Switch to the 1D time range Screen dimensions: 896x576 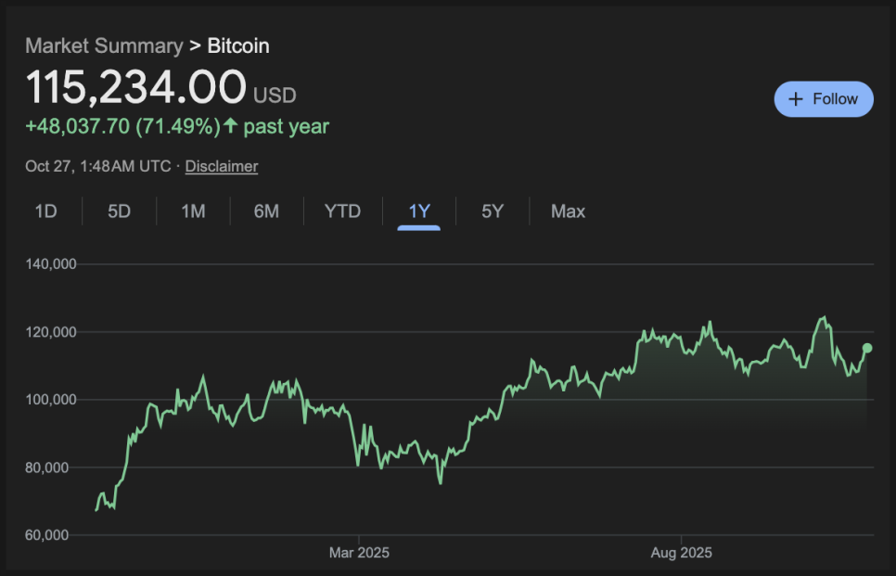45,211
